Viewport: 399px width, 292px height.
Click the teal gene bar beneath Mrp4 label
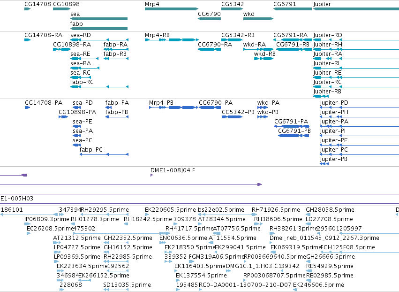172,9
